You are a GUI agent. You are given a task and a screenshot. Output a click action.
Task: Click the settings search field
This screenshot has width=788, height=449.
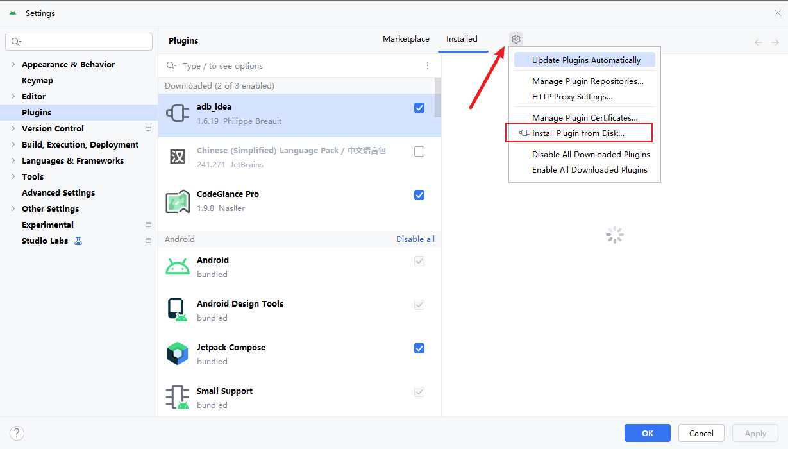pos(79,42)
